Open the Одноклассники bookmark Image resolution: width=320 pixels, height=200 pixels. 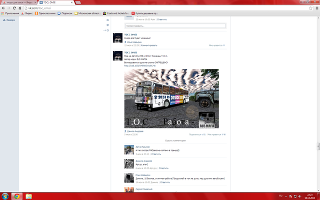[x=43, y=14]
